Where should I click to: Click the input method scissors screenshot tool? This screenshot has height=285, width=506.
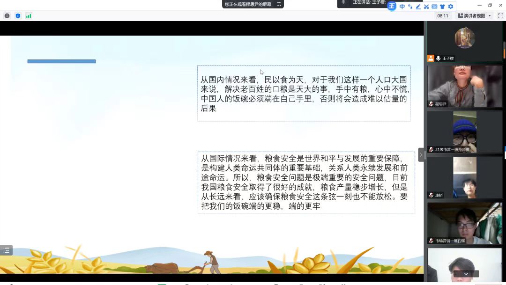426,7
